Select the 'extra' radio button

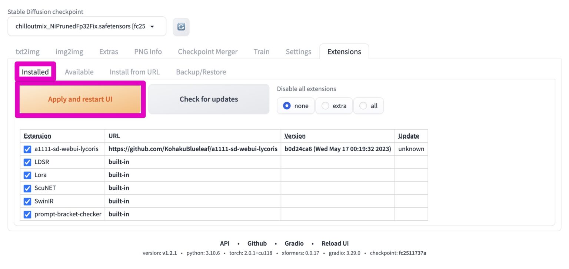click(325, 106)
